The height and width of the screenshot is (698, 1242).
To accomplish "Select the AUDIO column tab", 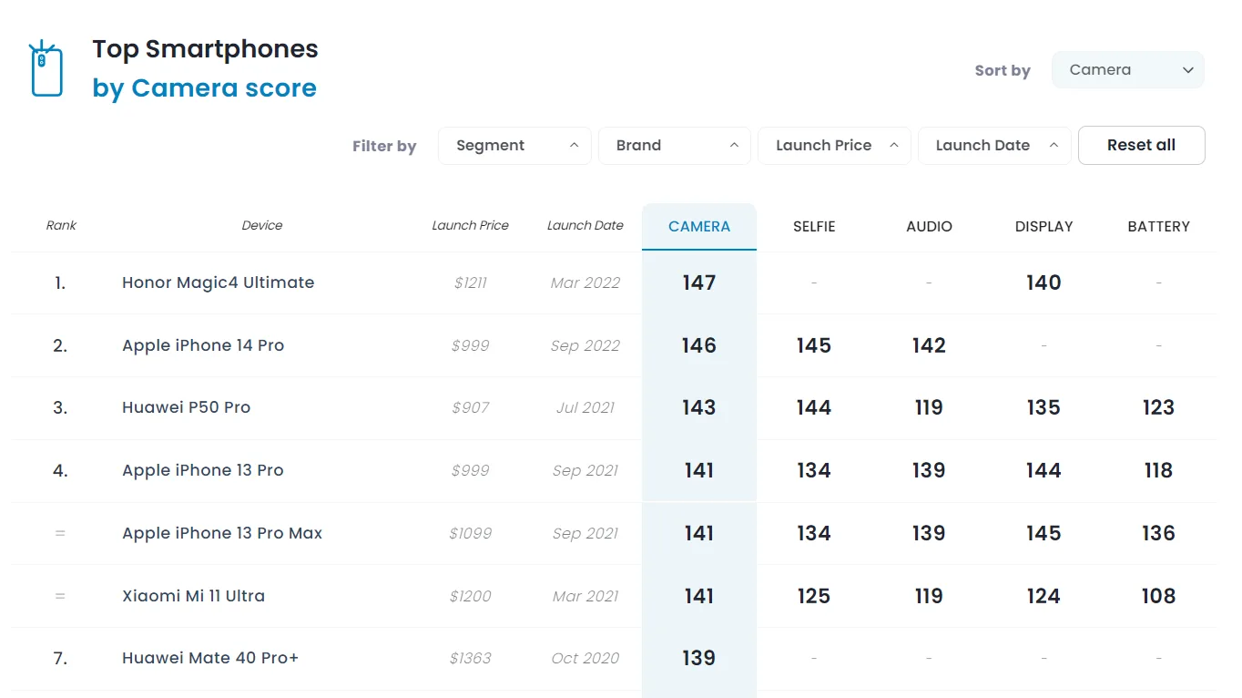I will click(x=929, y=226).
